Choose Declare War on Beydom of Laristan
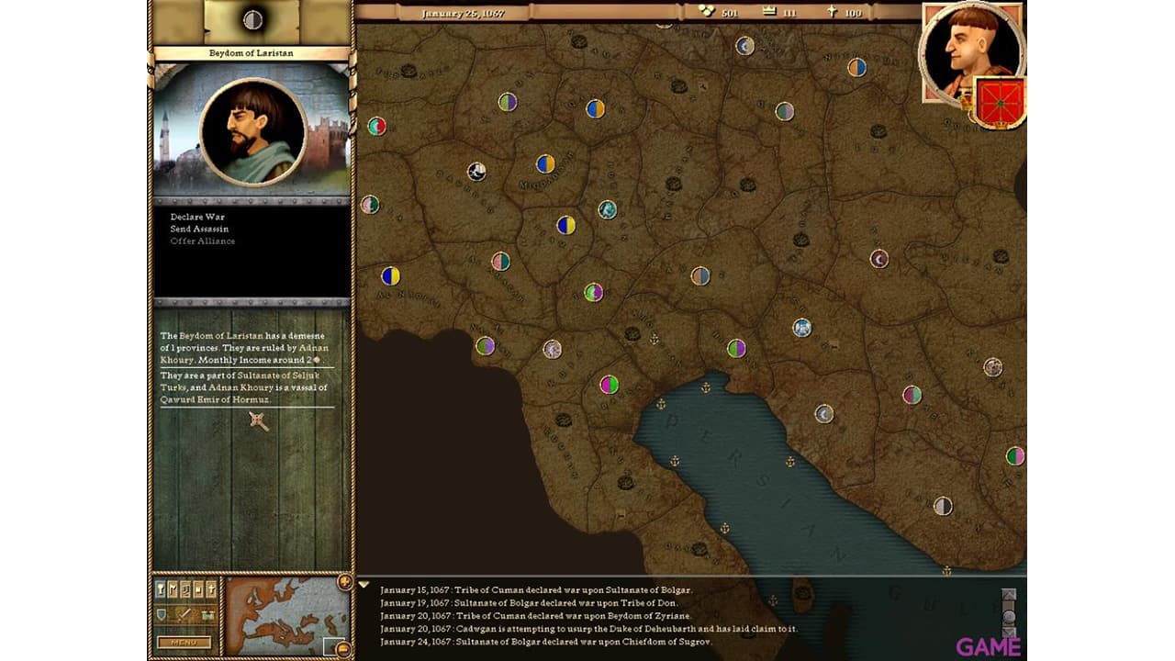Image resolution: width=1175 pixels, height=661 pixels. point(197,217)
